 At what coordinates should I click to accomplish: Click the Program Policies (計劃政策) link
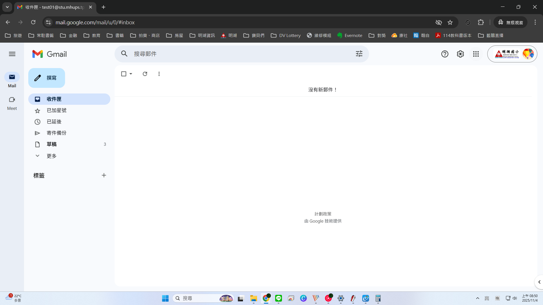click(x=323, y=214)
